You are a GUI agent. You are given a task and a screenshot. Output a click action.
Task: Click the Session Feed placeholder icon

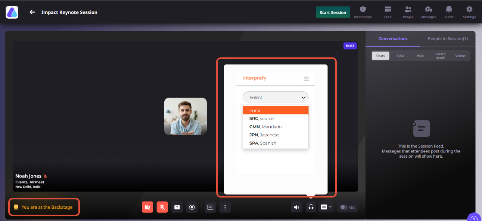pos(422,129)
